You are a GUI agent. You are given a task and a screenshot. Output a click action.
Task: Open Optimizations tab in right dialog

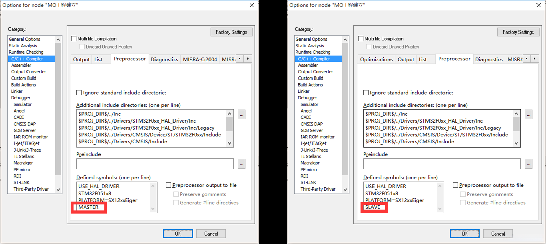point(376,59)
